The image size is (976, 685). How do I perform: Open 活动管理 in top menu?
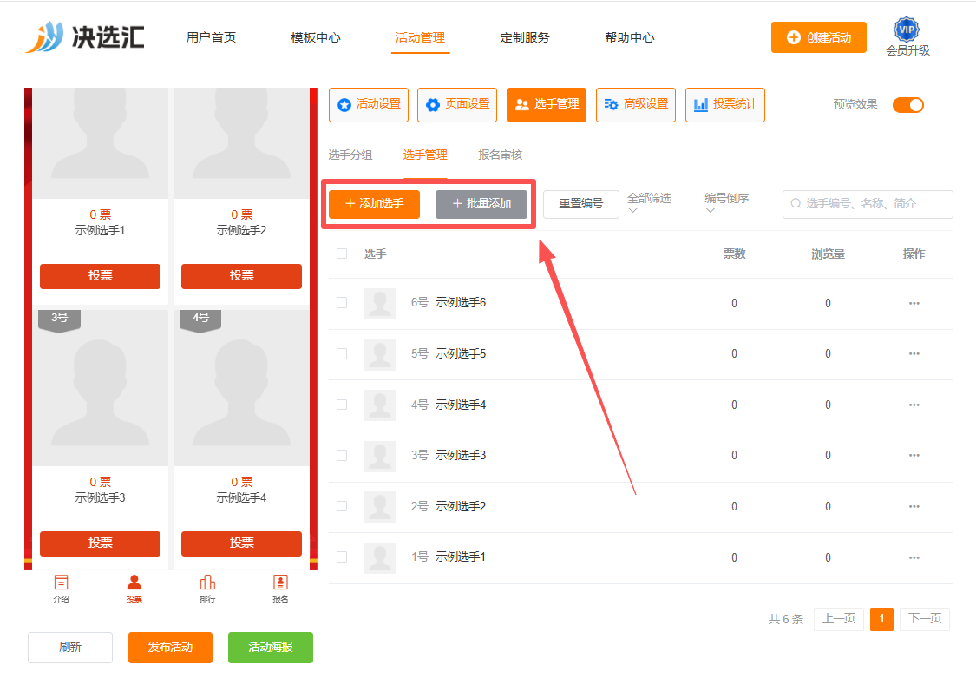pos(420,37)
